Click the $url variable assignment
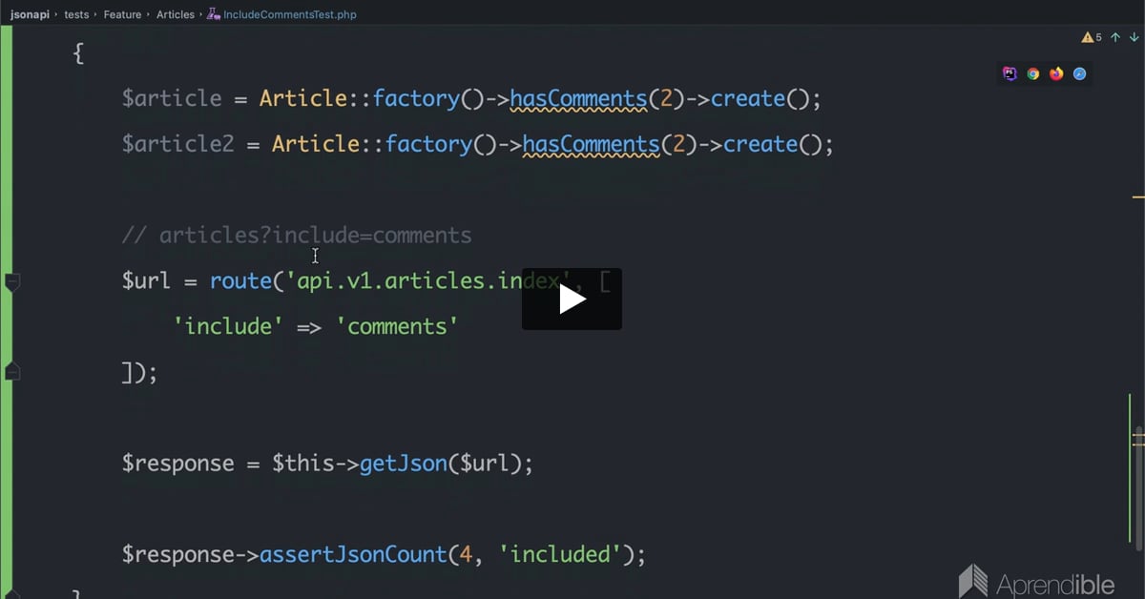Image resolution: width=1145 pixels, height=599 pixels. 147,280
